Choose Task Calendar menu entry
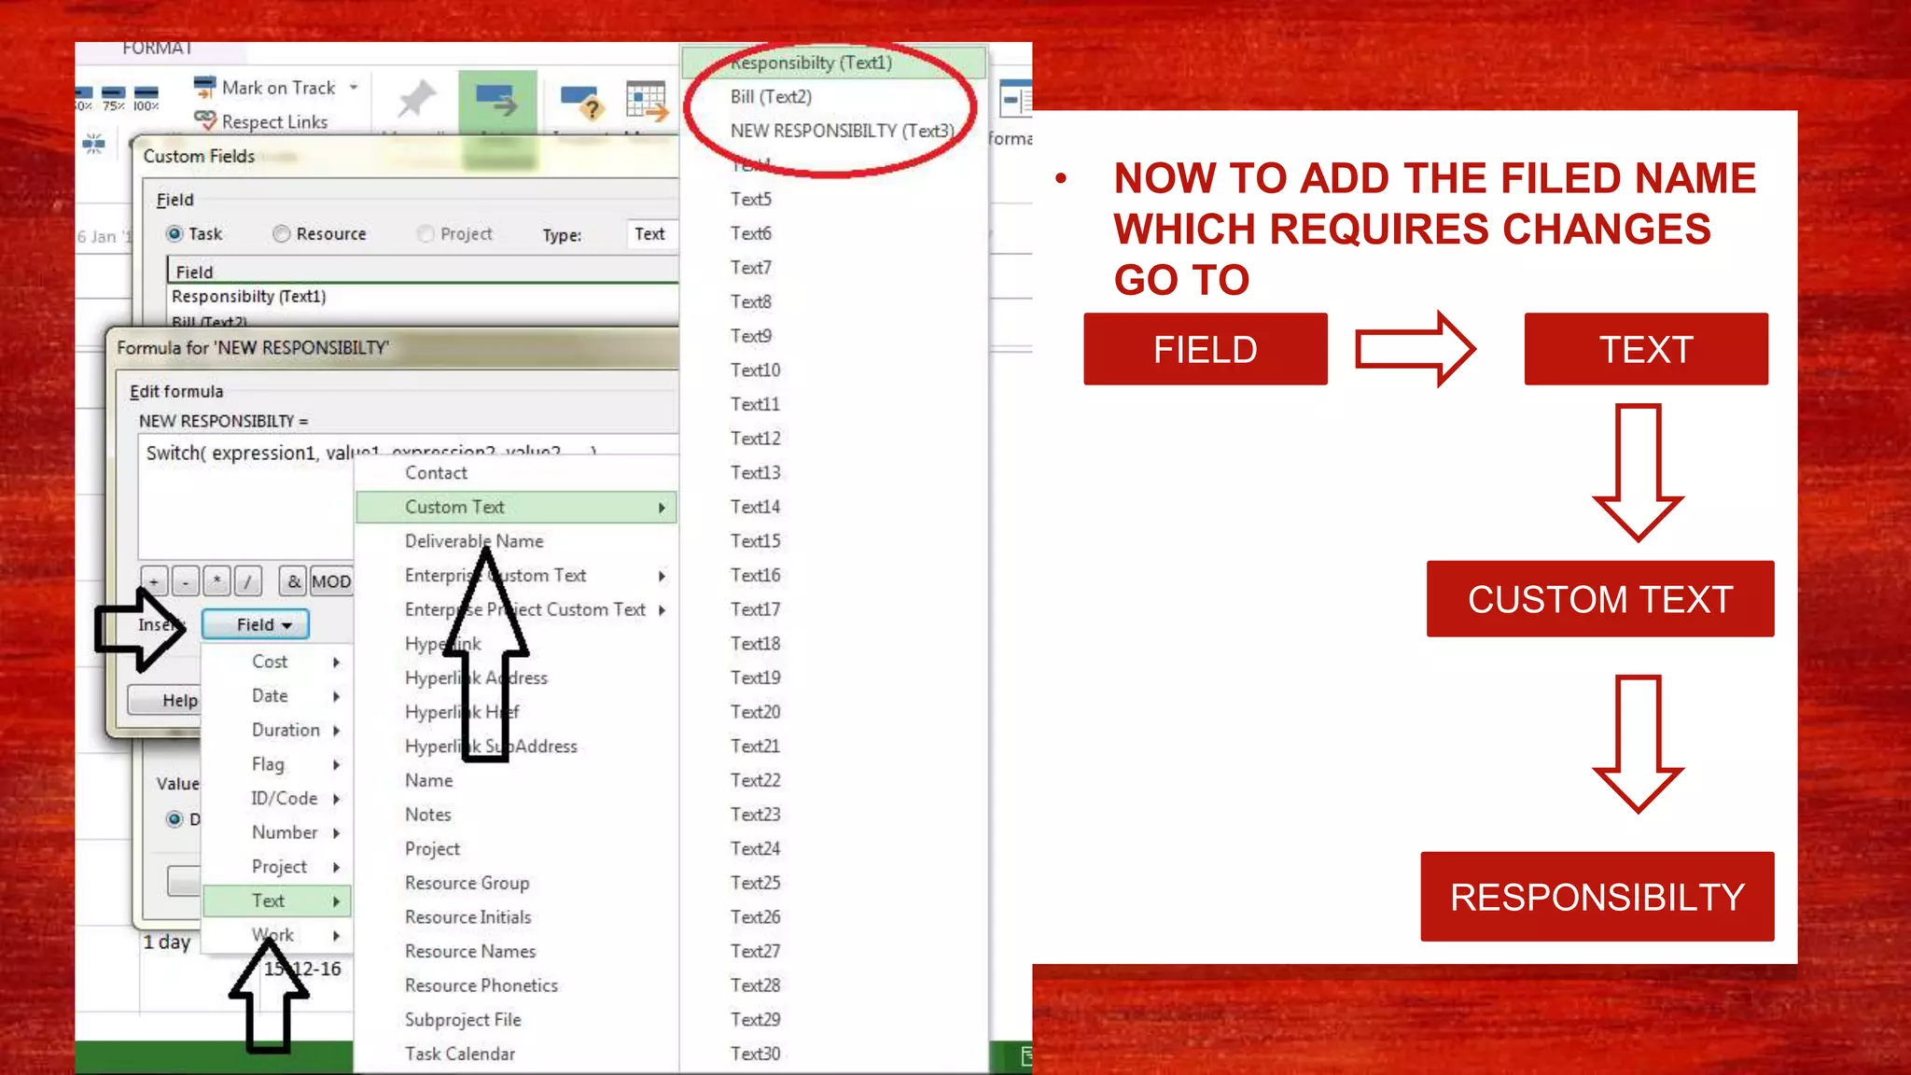This screenshot has width=1911, height=1075. tap(516, 1054)
